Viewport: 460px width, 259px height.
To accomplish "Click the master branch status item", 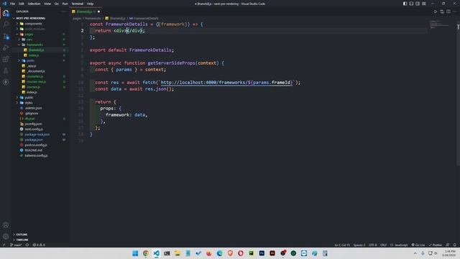I will coord(16,245).
